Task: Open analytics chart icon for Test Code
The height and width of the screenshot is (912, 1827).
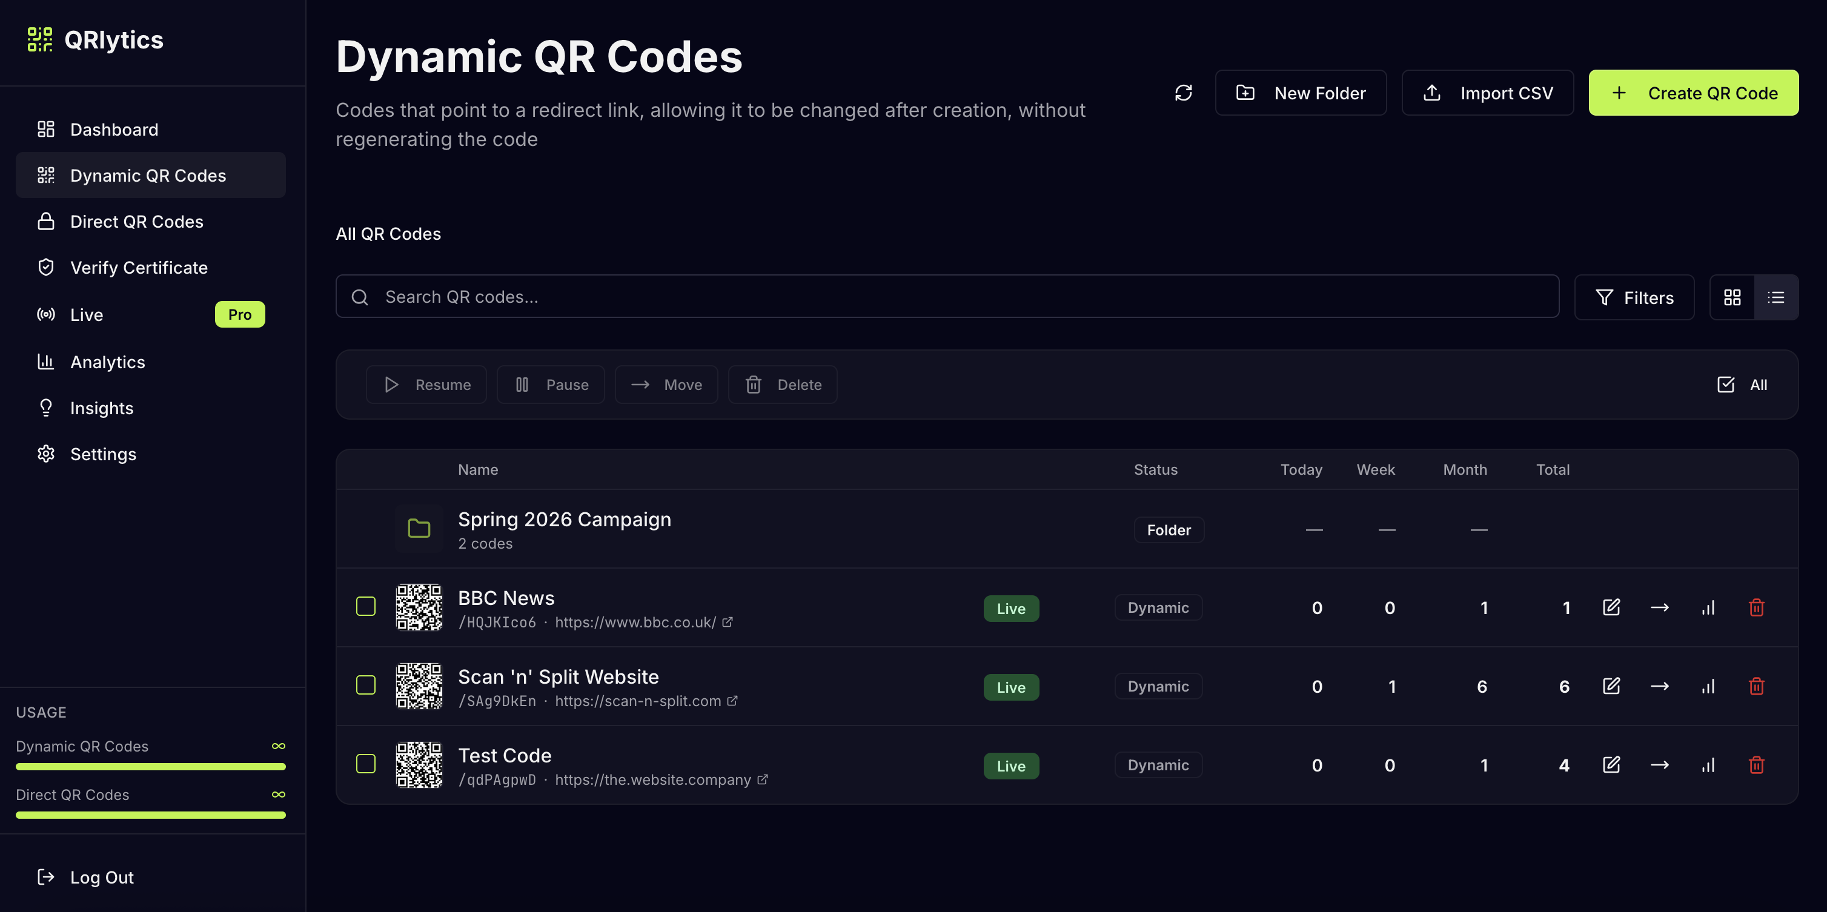Action: [x=1708, y=764]
